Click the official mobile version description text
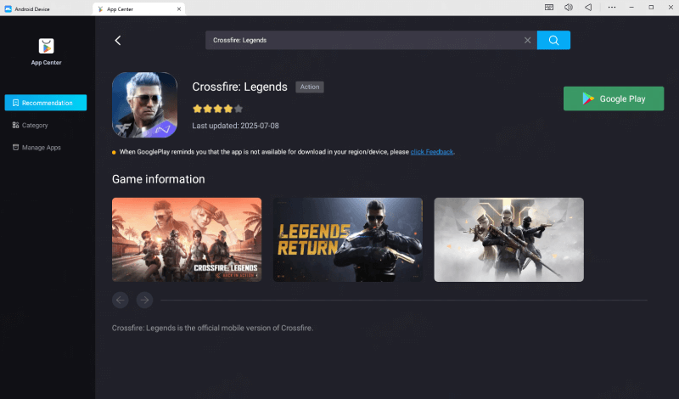 point(213,328)
